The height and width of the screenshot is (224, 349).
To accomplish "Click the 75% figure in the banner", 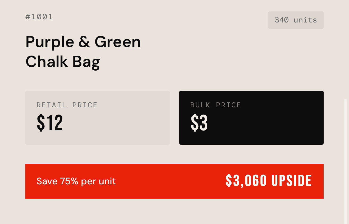I will tap(69, 181).
